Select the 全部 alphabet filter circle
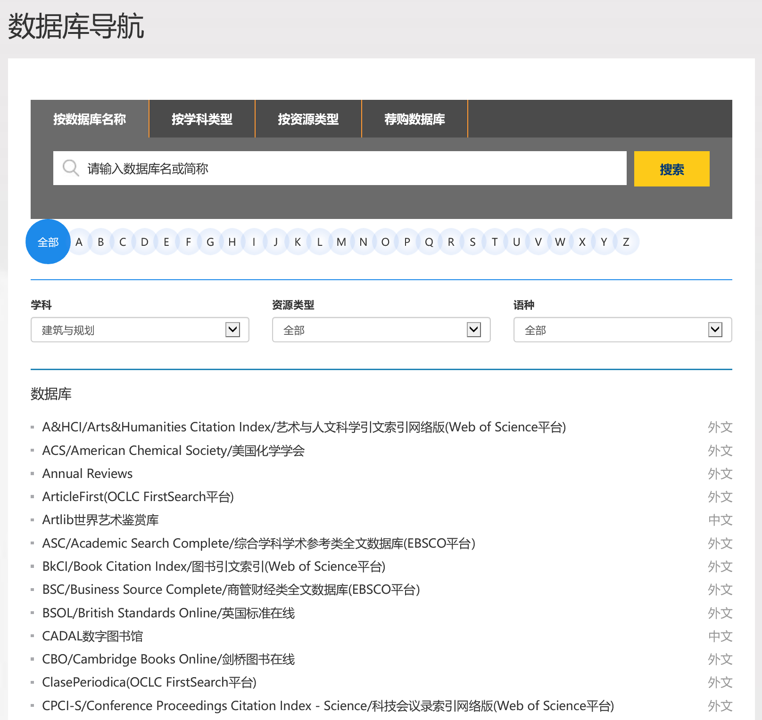This screenshot has height=720, width=762. (48, 242)
